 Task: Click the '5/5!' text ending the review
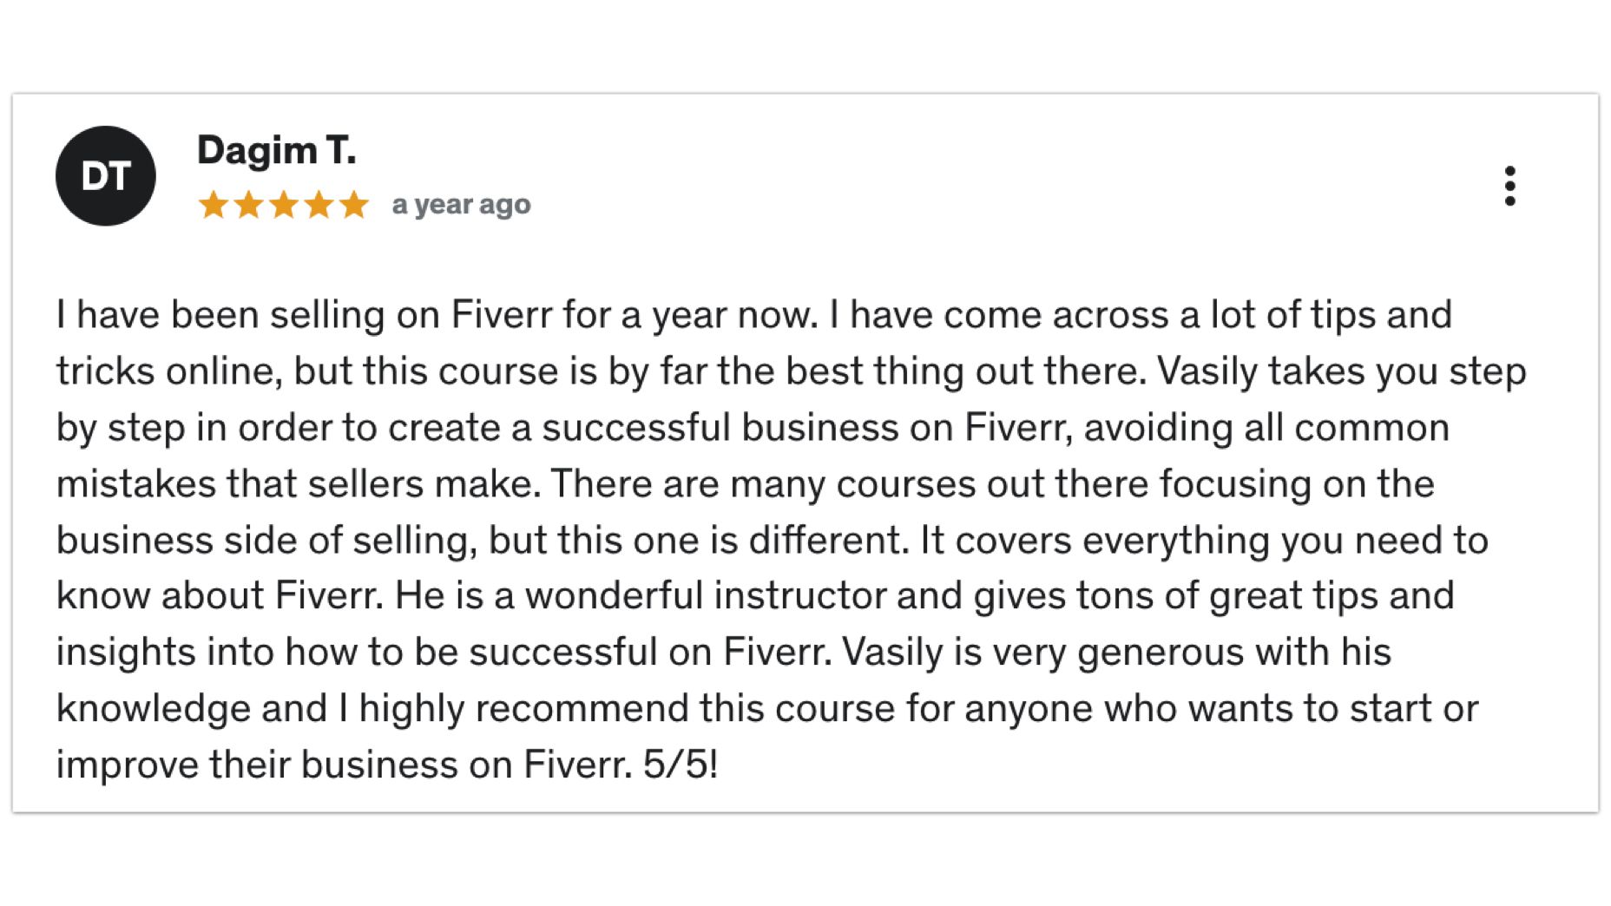pyautogui.click(x=681, y=765)
